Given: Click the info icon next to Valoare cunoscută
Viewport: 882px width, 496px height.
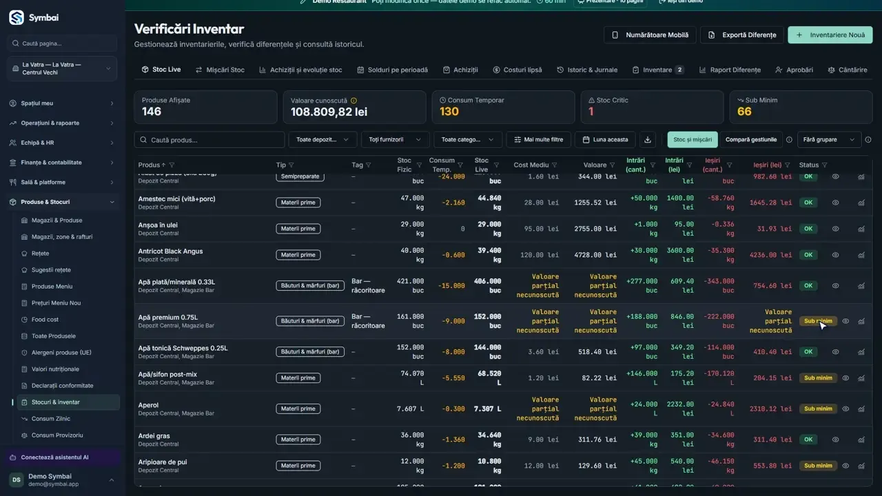Looking at the screenshot, I should (354, 101).
